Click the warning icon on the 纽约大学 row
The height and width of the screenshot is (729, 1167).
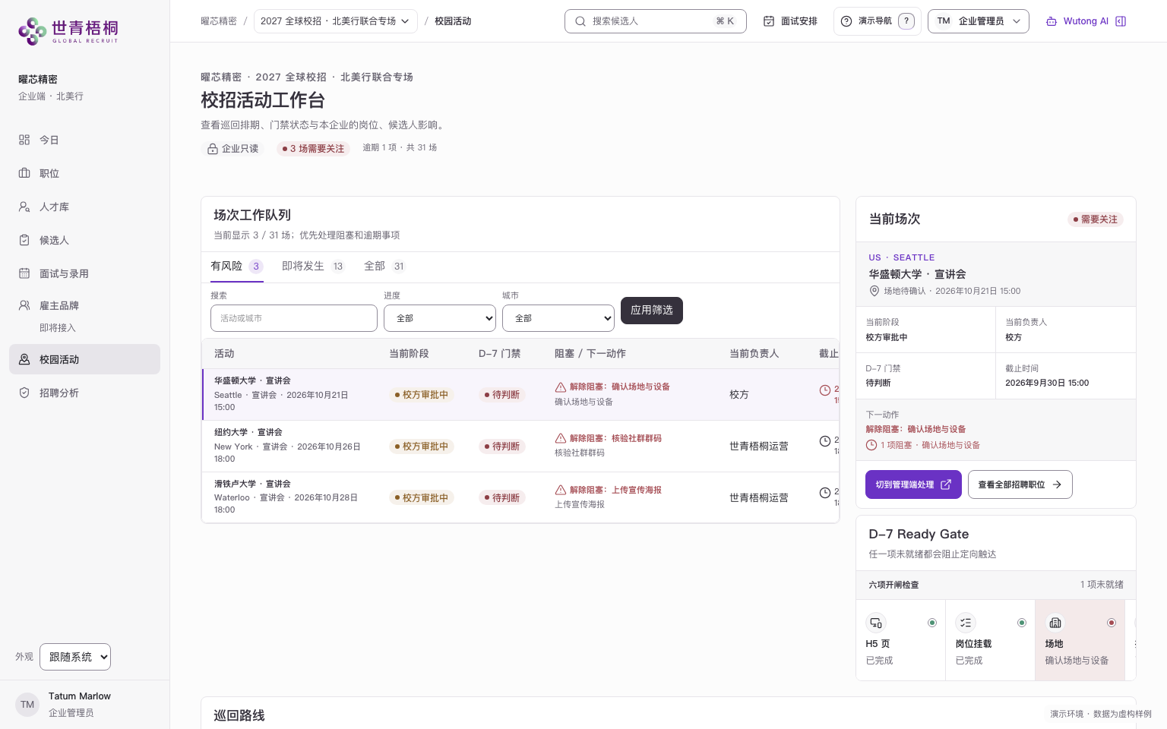click(561, 438)
